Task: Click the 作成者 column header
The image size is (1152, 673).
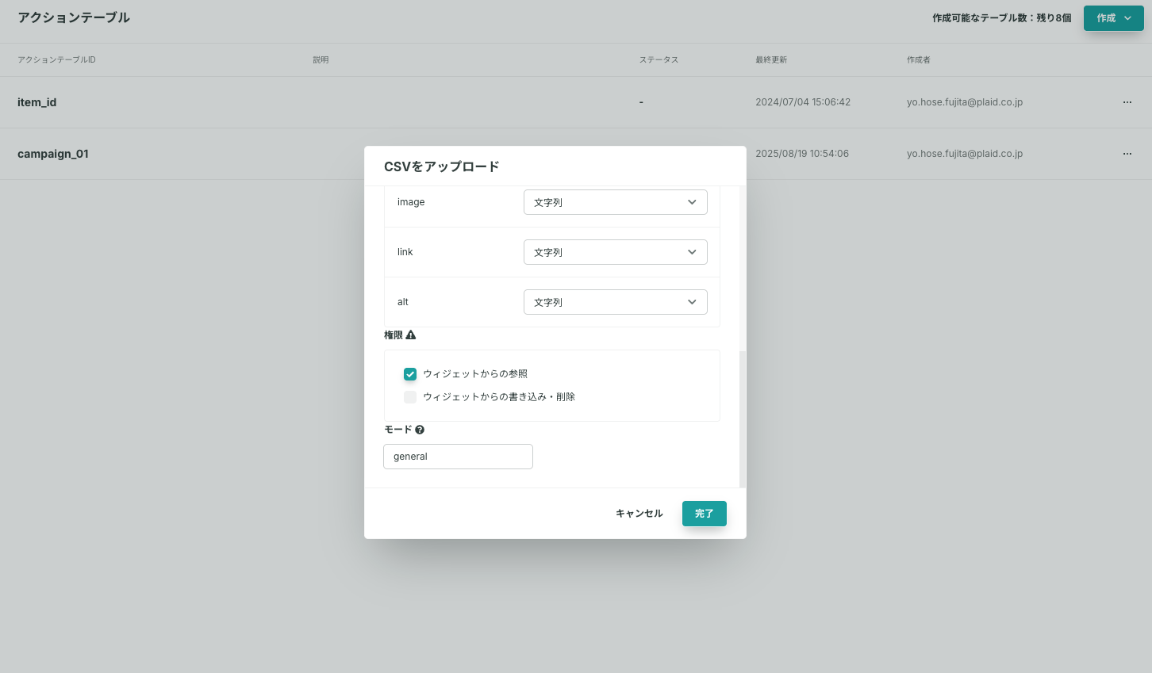Action: coord(919,60)
